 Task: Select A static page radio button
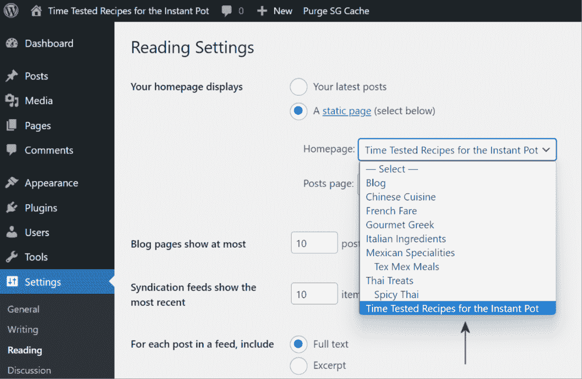[298, 111]
